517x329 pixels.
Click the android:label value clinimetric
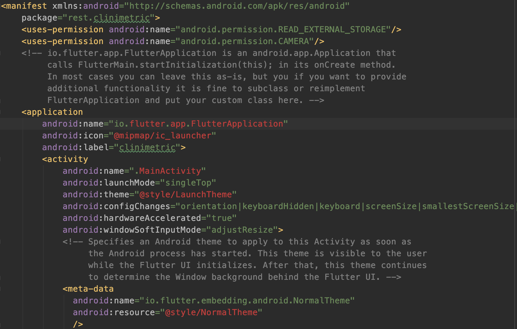[x=147, y=148]
